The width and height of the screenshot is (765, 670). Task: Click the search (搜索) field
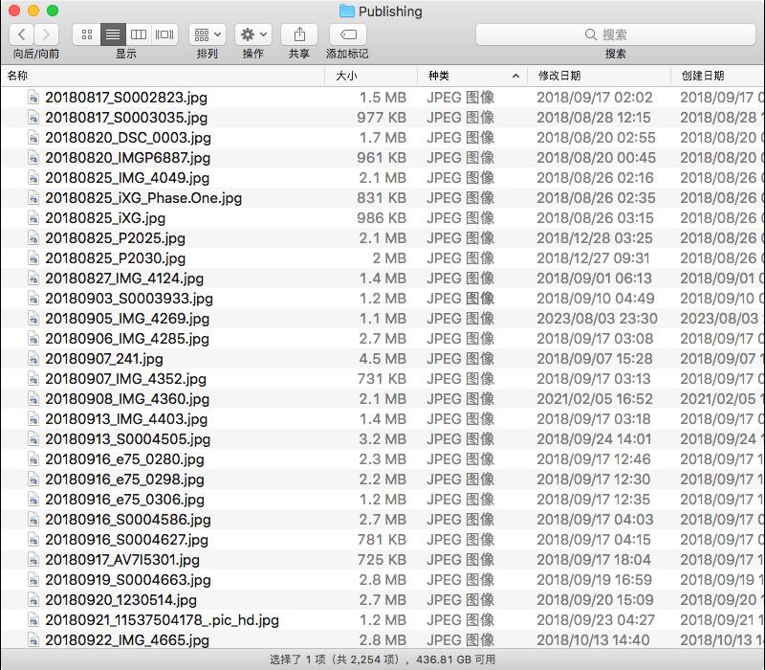click(x=615, y=34)
